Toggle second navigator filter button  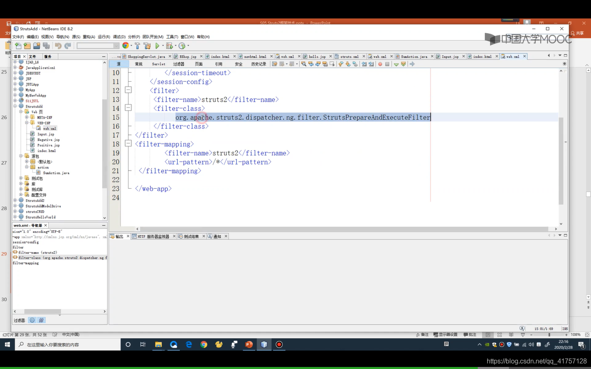[x=41, y=320]
